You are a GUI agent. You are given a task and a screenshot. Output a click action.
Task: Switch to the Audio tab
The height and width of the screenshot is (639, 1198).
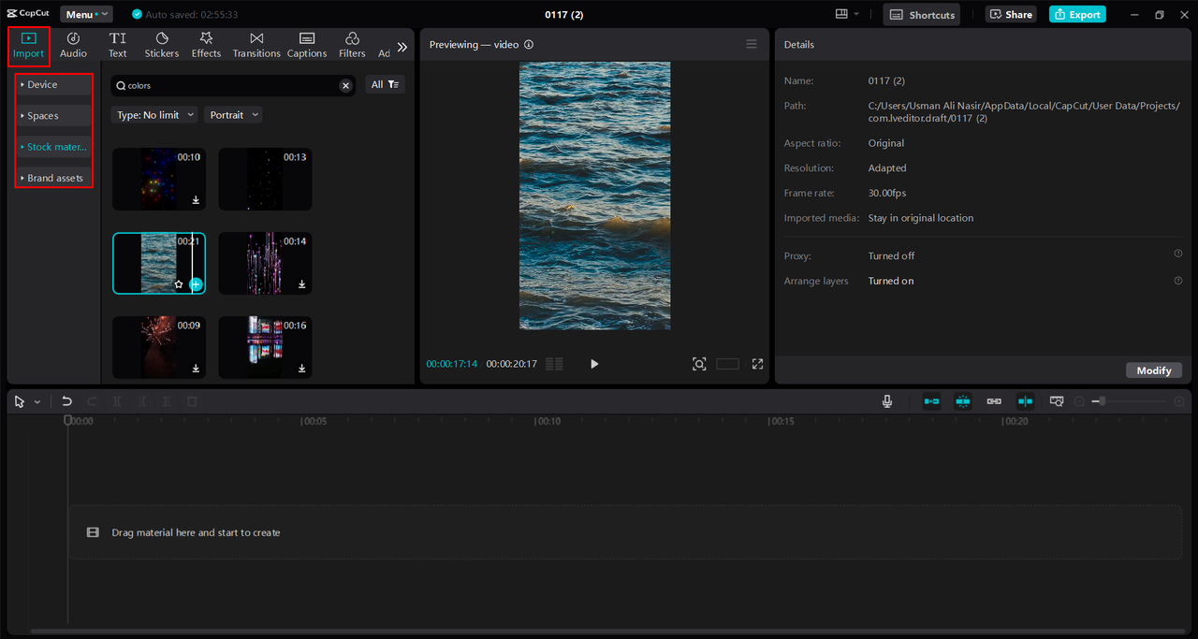pos(73,45)
